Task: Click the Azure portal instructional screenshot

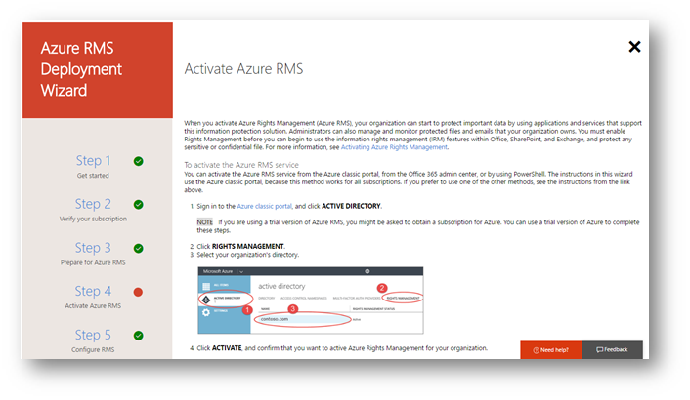Action: click(311, 300)
